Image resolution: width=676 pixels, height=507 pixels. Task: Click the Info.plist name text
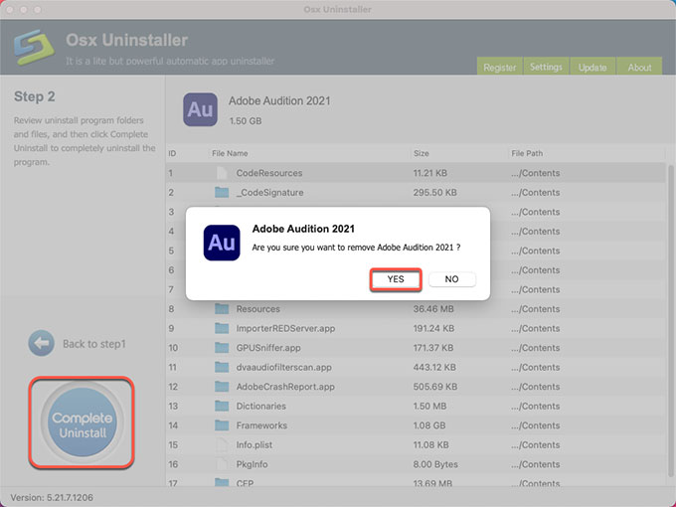[253, 444]
